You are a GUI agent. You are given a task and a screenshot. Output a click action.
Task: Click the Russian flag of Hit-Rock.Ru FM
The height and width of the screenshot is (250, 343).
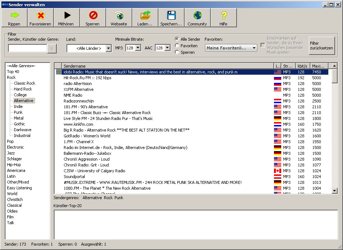(x=277, y=78)
